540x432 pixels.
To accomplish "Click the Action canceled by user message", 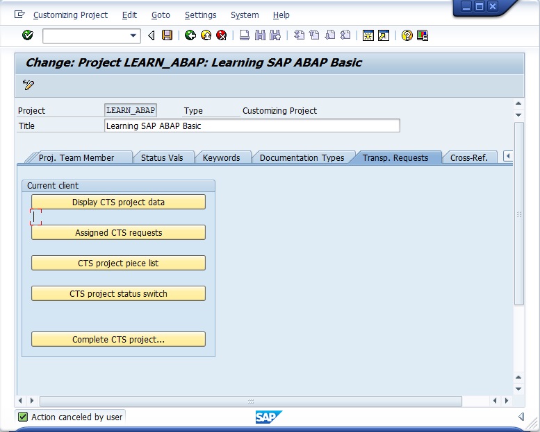I will click(x=77, y=417).
